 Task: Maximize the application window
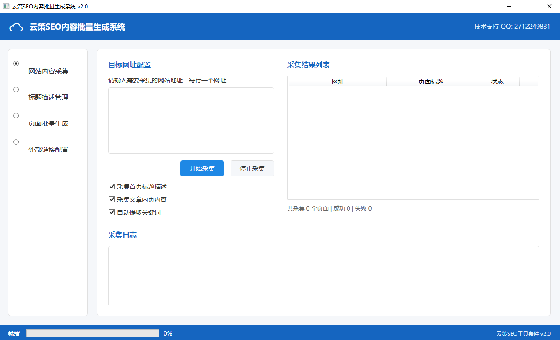pyautogui.click(x=529, y=6)
